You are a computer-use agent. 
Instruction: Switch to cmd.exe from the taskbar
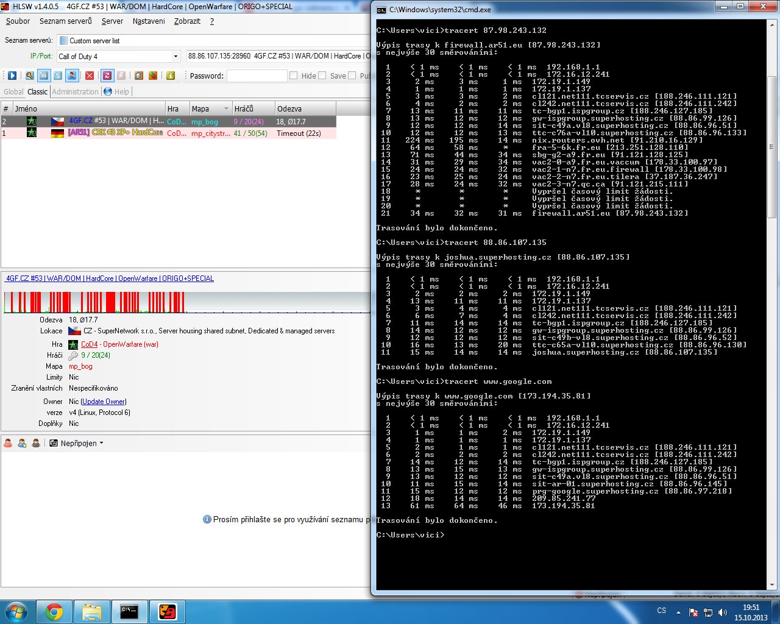point(129,612)
